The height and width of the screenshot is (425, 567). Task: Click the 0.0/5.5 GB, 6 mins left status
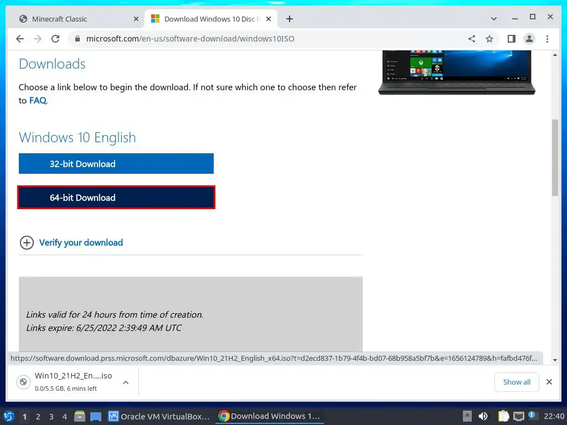point(66,388)
